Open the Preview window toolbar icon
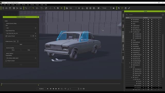The width and height of the screenshot is (165, 93). (x=67, y=8)
